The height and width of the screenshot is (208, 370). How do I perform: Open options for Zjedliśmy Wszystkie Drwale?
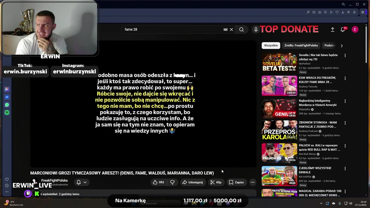tap(345, 168)
